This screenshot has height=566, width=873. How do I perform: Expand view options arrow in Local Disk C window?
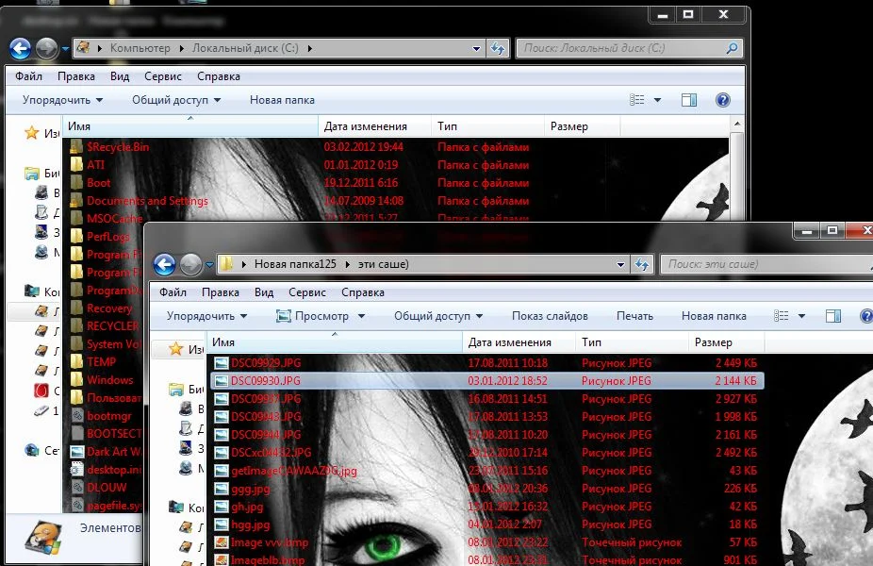[657, 100]
